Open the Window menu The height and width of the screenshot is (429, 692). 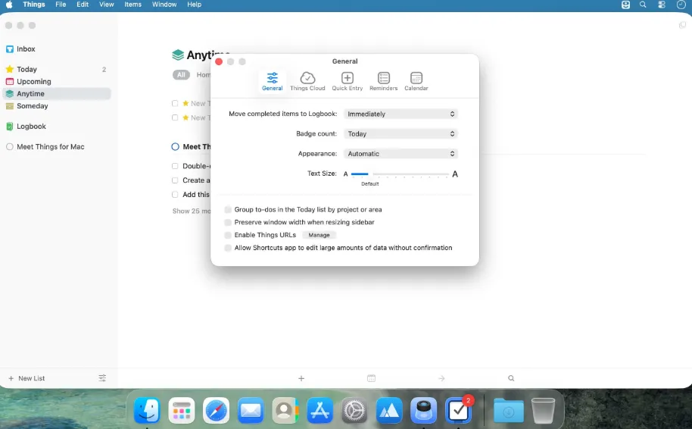tap(164, 5)
